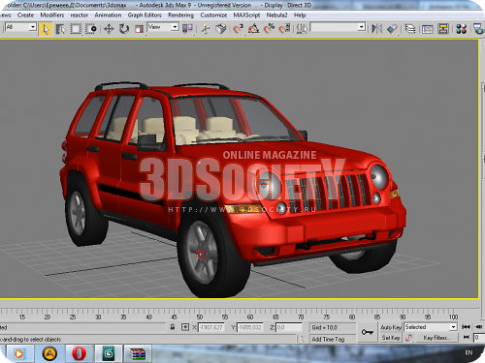Open the Customize menu
The image size is (485, 363).
(x=213, y=15)
